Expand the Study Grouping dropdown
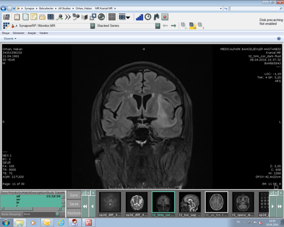Viewport: 284px width, 227px height. tap(57, 214)
